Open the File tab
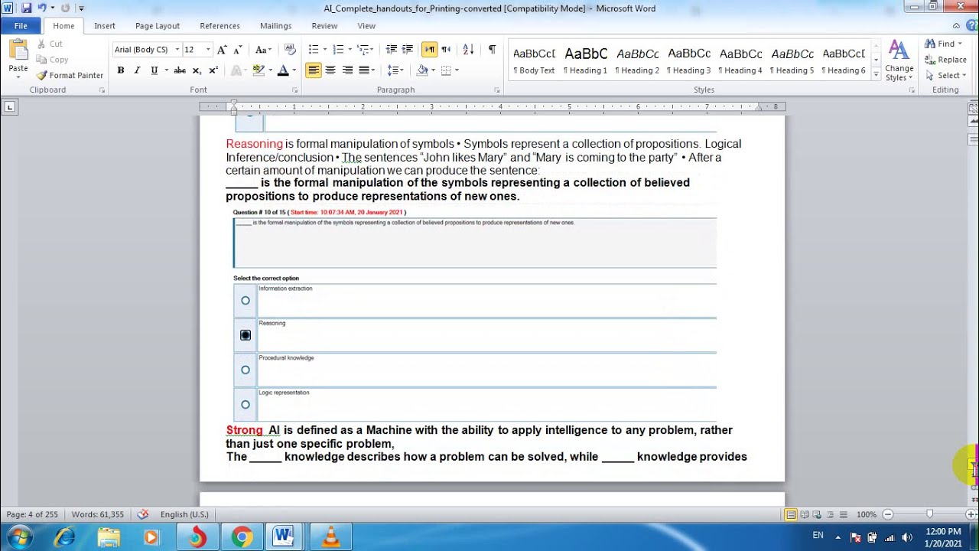The width and height of the screenshot is (979, 551). (x=21, y=25)
